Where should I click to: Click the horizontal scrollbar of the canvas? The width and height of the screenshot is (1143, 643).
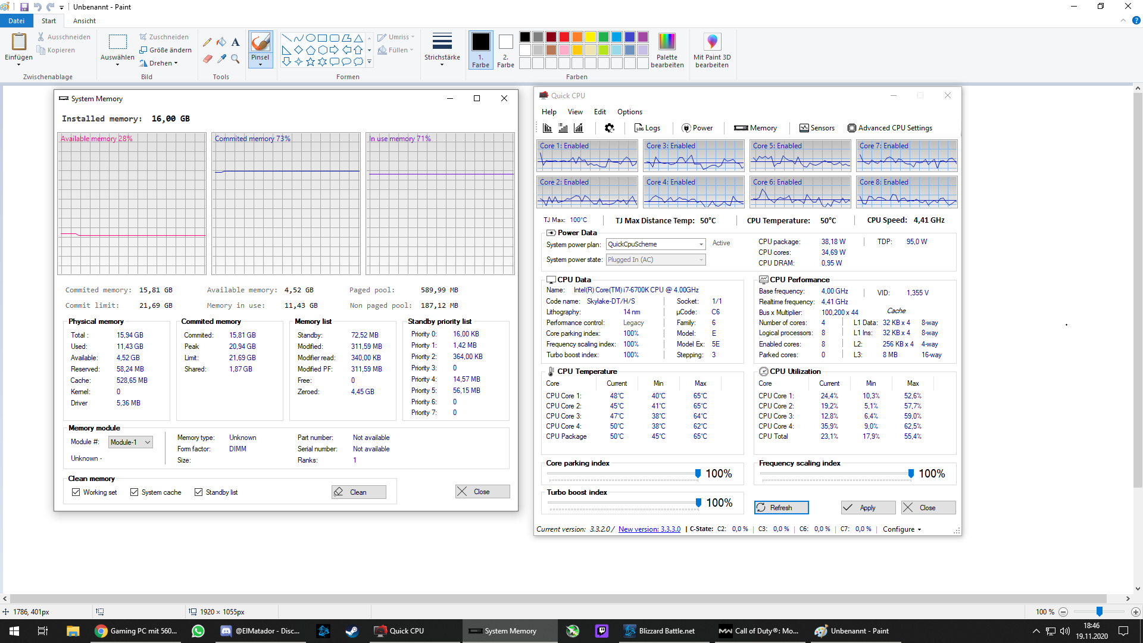[558, 598]
